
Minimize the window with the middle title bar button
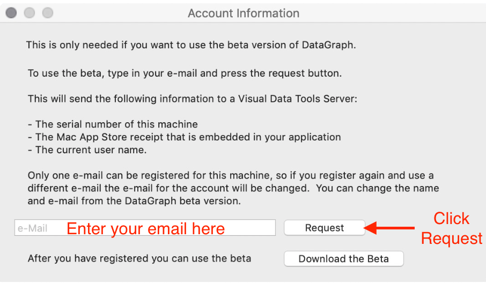point(30,13)
